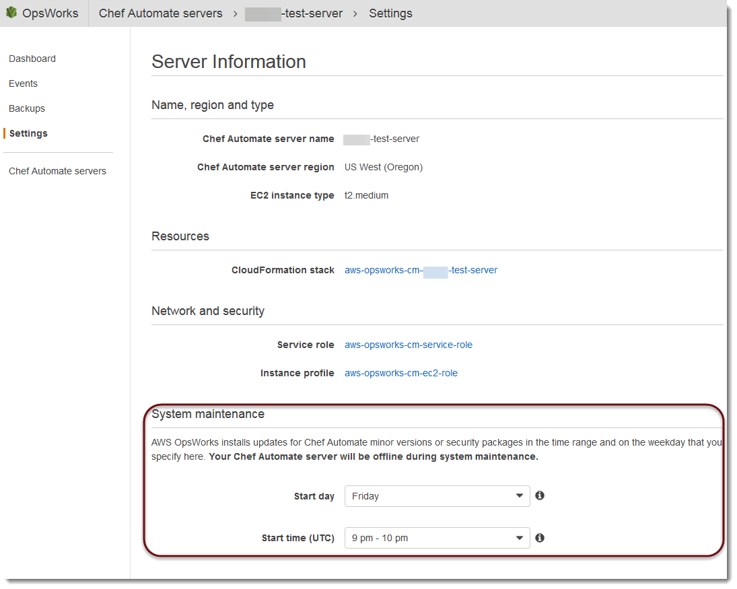Click the US West (Oregon) region value

point(384,168)
